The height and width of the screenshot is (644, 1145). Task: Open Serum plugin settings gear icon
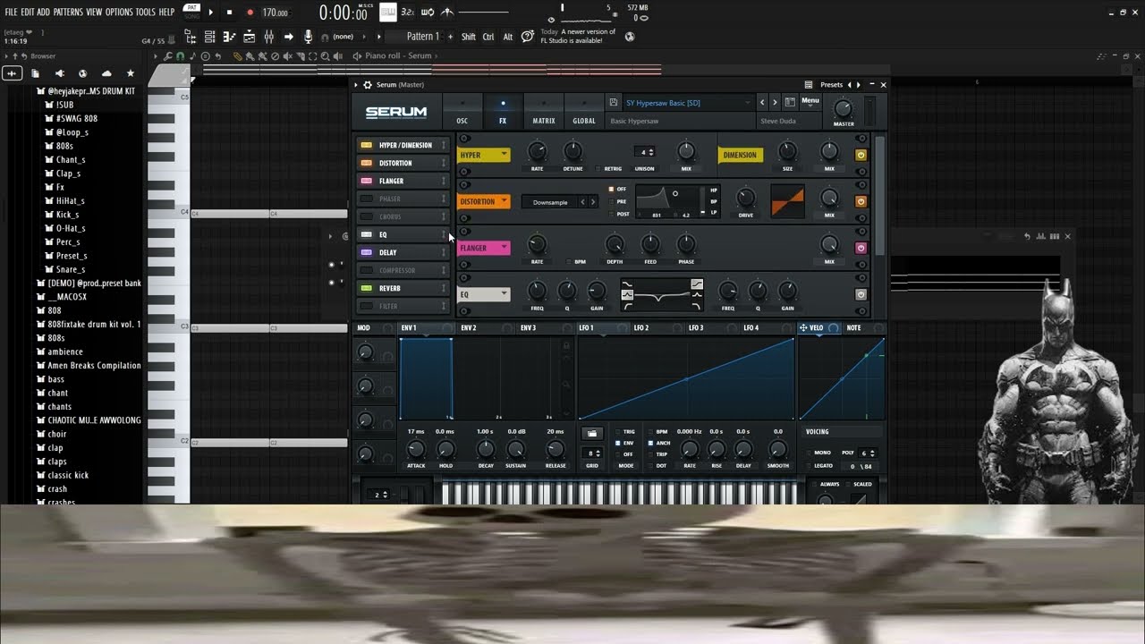[368, 85]
